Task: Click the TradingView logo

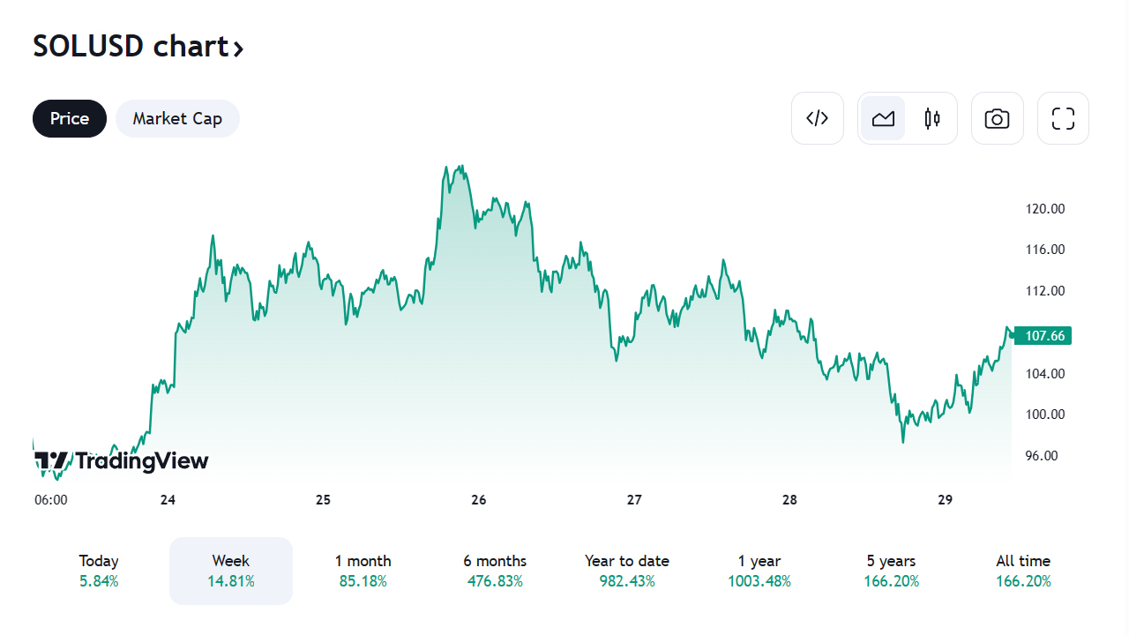Action: 122,460
